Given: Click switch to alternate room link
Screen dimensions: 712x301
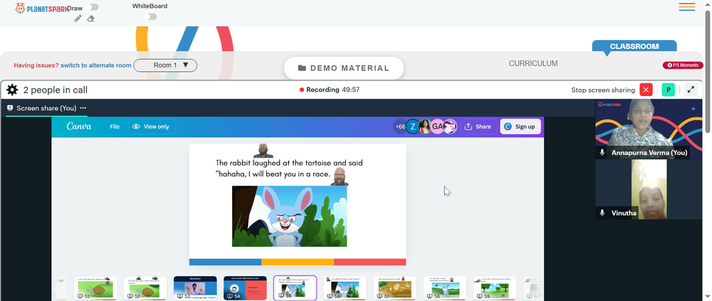Looking at the screenshot, I should [96, 65].
